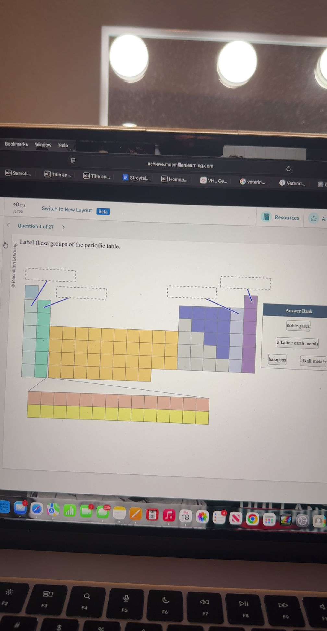Open Prime Video from the dock

(4, 506)
